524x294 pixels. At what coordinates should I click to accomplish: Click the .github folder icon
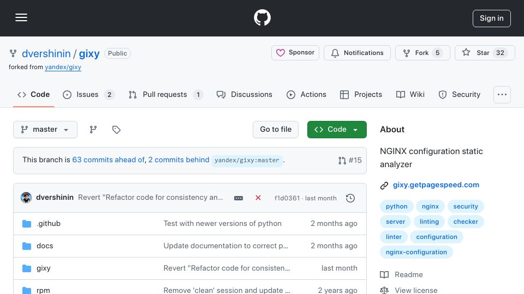point(27,224)
